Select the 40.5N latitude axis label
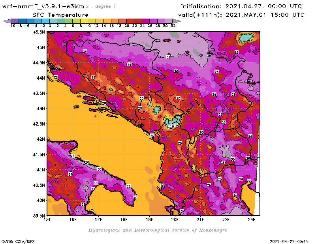The height and width of the screenshot is (244, 316). tap(39, 185)
